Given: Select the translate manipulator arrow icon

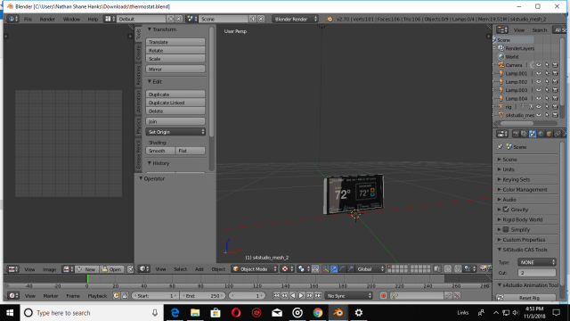Looking at the screenshot, I should (x=334, y=269).
